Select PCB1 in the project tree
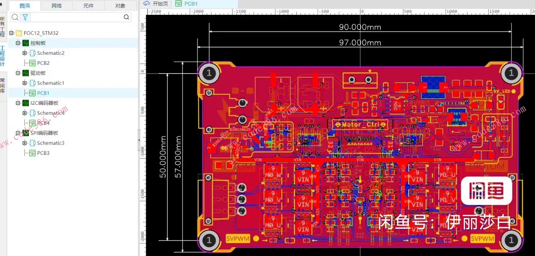Screen dimensions: 535x256 pos(43,93)
